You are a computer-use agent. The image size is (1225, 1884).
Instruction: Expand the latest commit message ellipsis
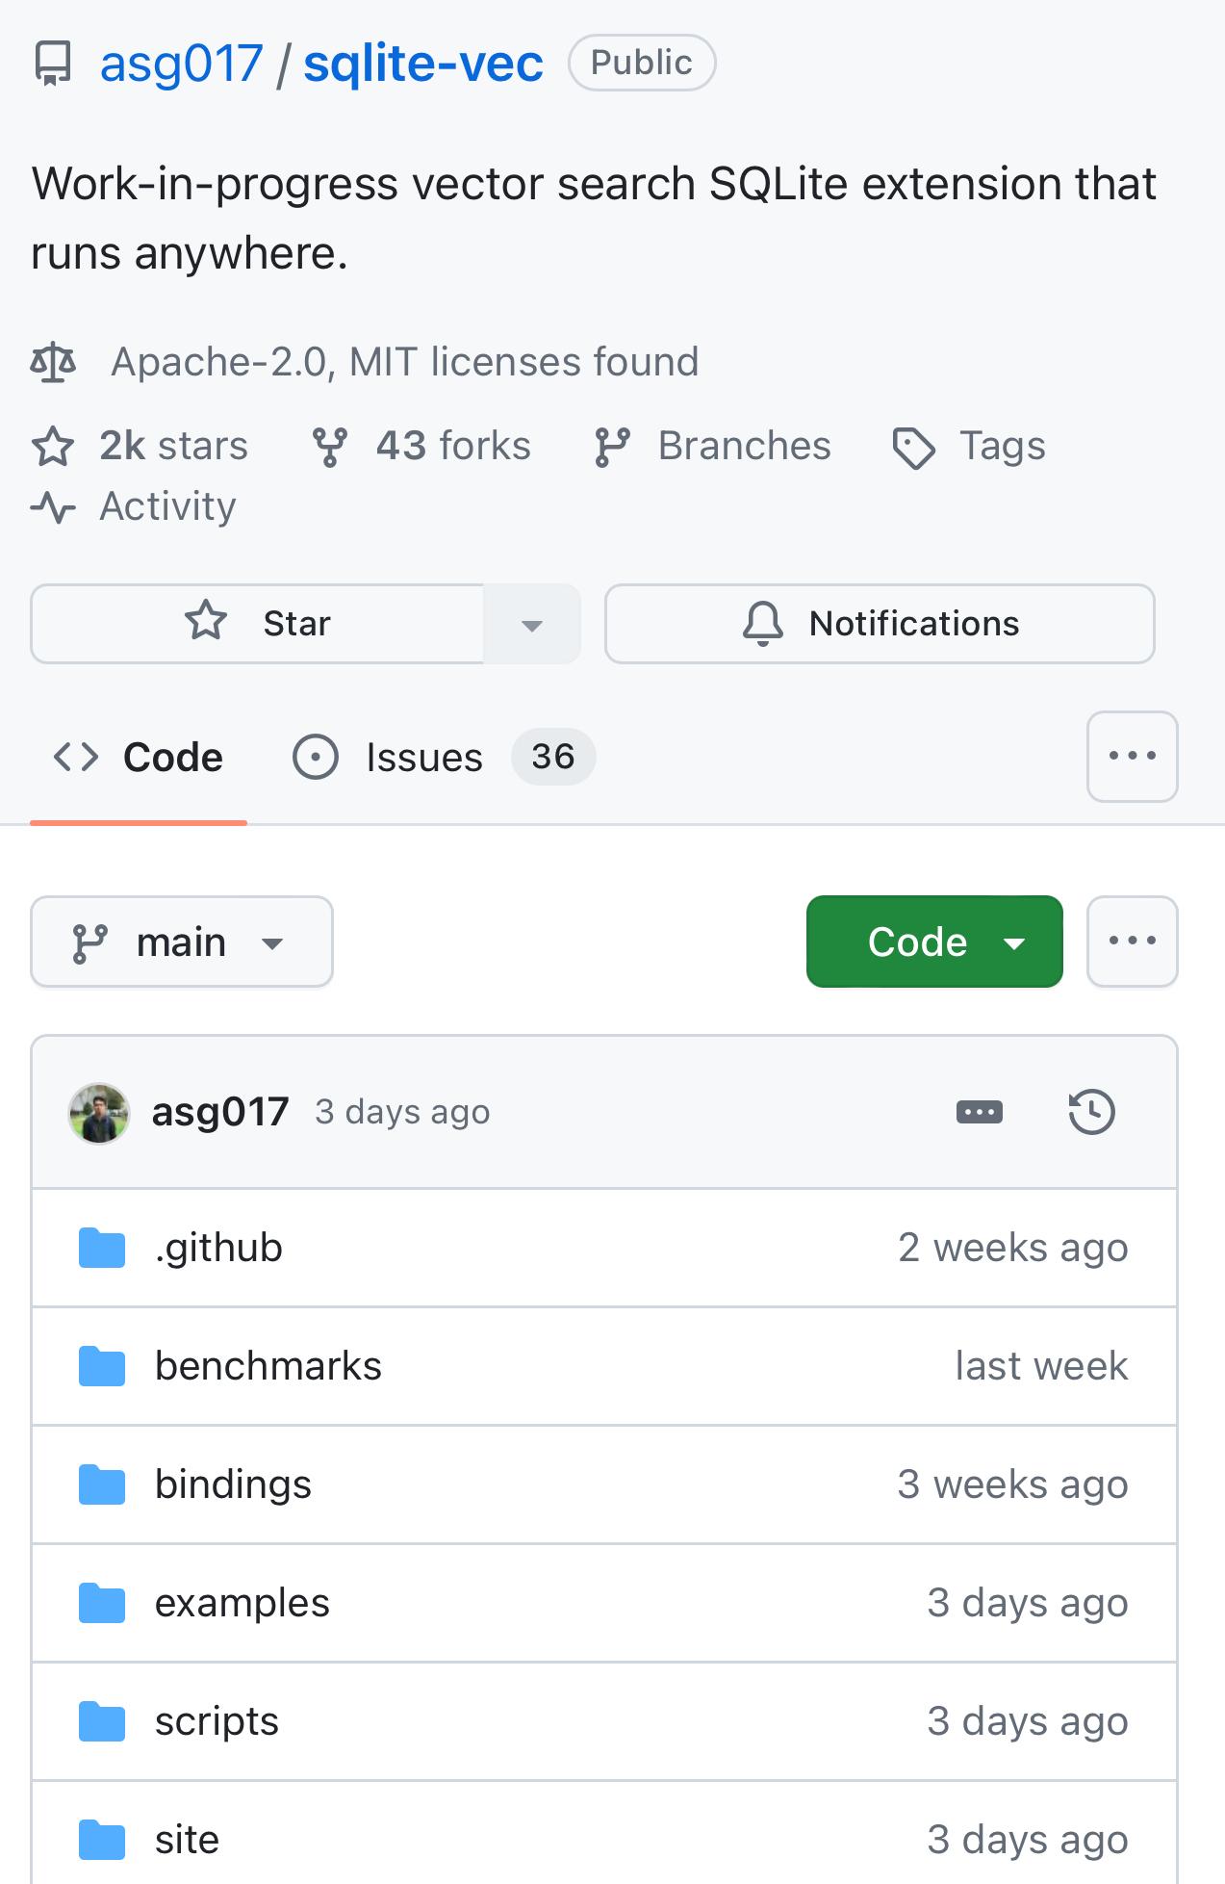pyautogui.click(x=979, y=1111)
